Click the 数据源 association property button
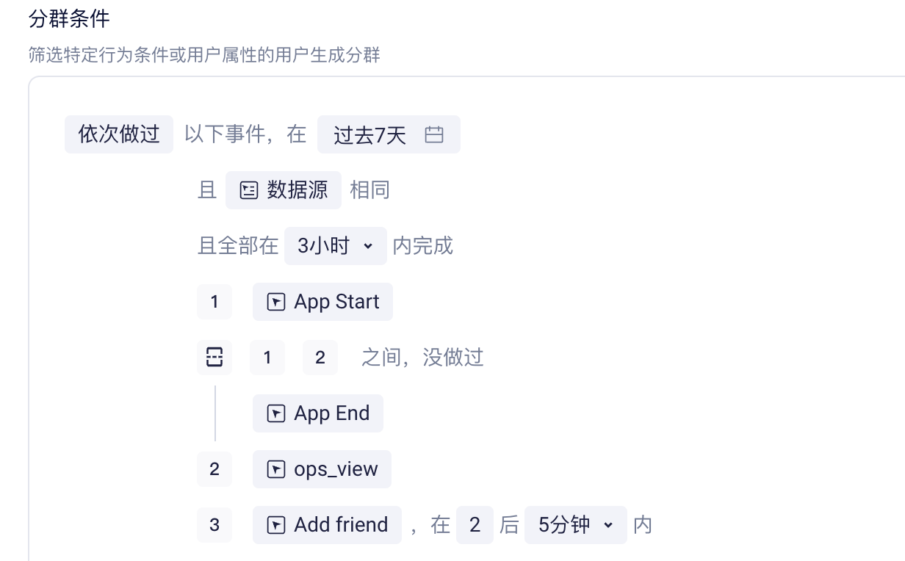The width and height of the screenshot is (905, 561). (x=284, y=190)
